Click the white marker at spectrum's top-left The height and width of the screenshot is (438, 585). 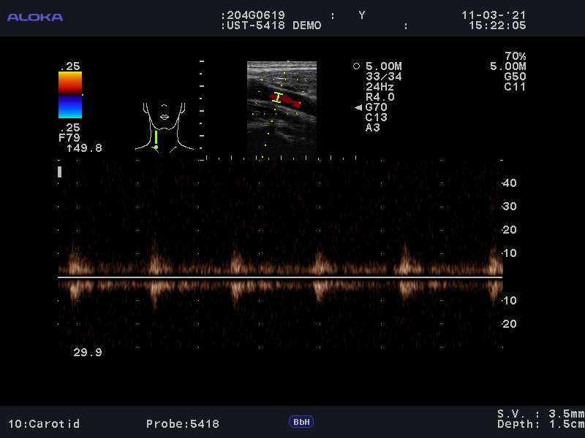pos(60,172)
